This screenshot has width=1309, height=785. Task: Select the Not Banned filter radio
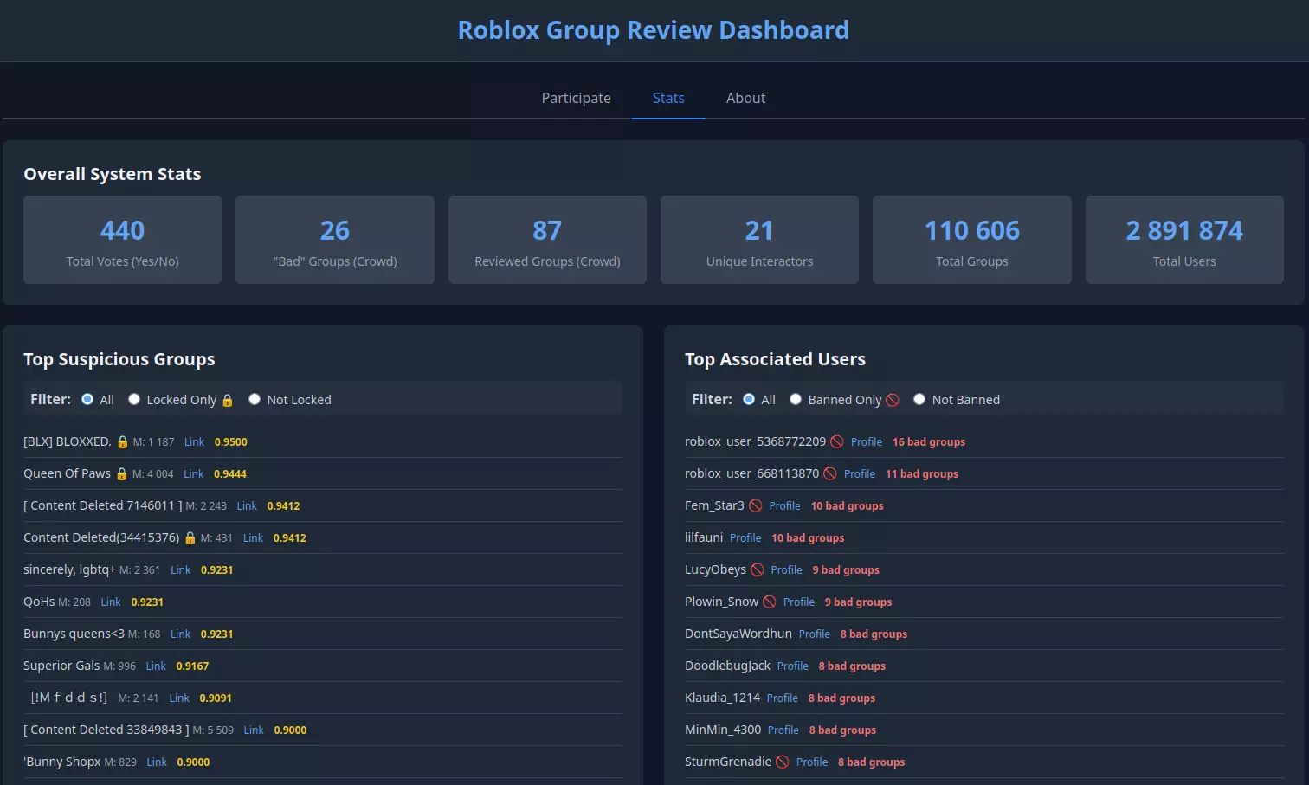pos(919,399)
